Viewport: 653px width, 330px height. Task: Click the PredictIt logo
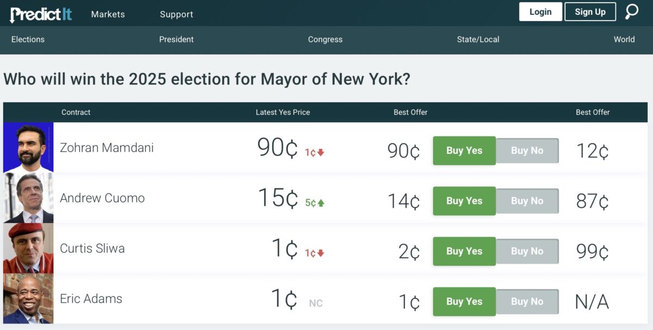pyautogui.click(x=41, y=14)
